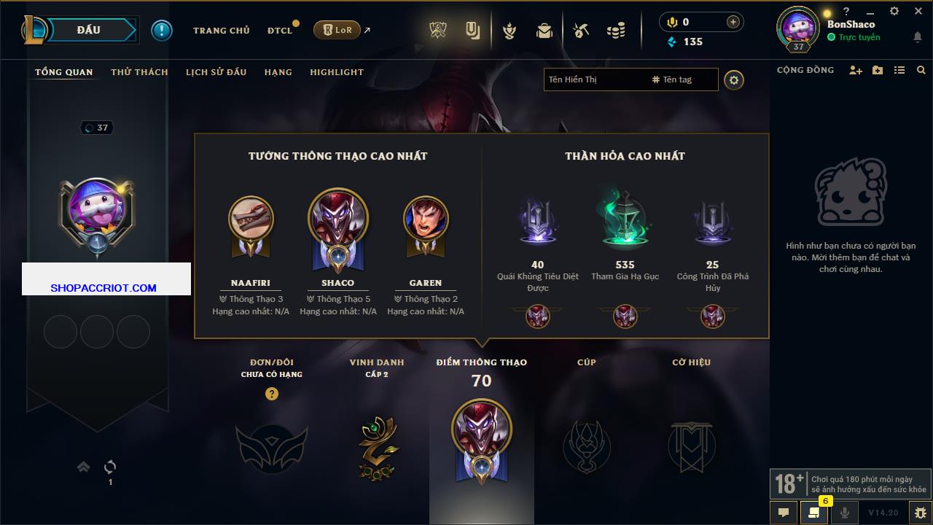Open the Store coins icon
Screen dimensions: 933x525
coord(616,31)
